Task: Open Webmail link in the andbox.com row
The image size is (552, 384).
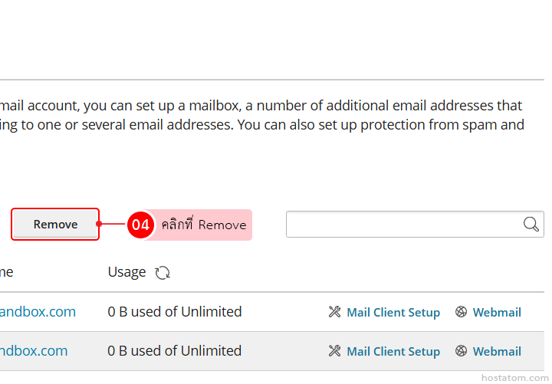Action: click(x=497, y=312)
